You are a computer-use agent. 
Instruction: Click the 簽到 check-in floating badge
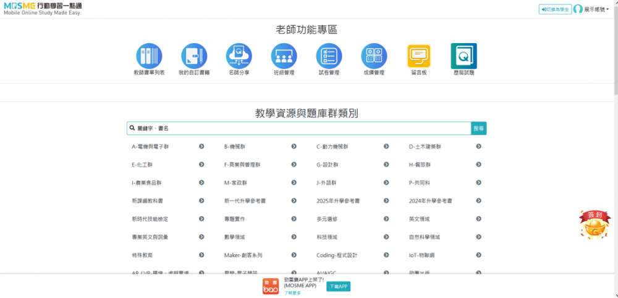point(594,224)
